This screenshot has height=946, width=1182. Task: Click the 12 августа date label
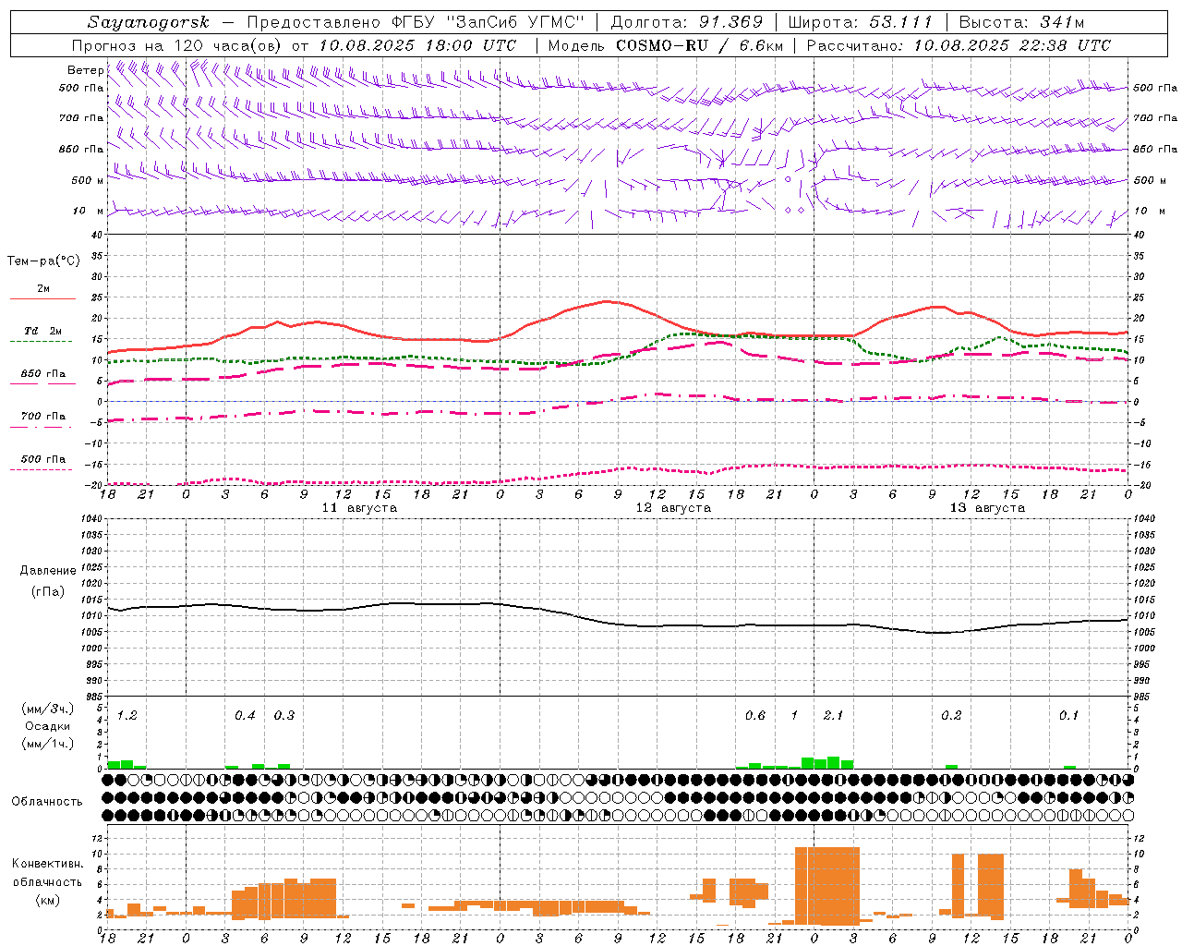673,508
